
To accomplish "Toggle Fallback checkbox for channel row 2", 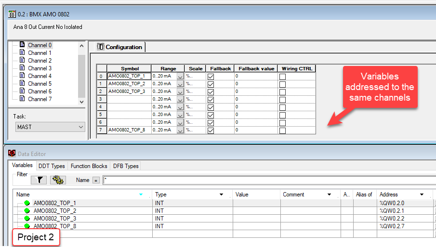I will point(211,92).
